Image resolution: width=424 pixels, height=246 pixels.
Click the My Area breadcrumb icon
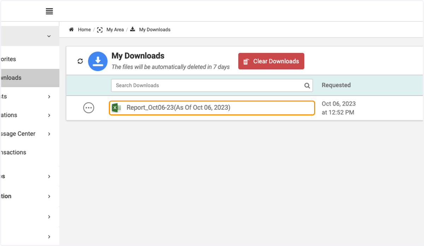[100, 30]
